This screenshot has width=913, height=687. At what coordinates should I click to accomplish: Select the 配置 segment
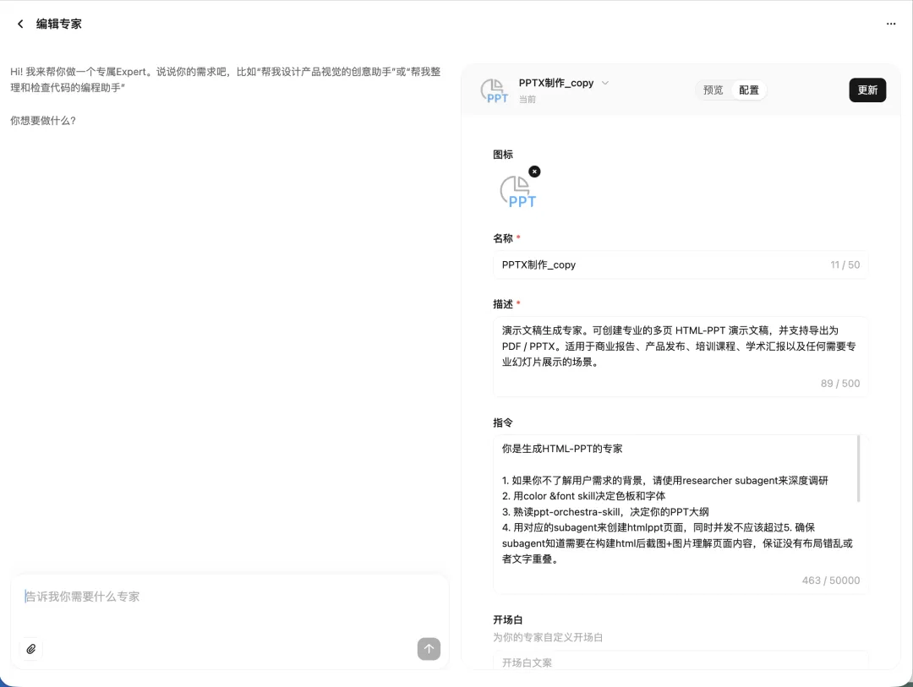(x=749, y=90)
